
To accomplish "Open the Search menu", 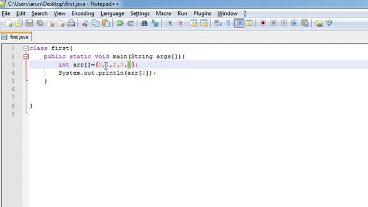I will coord(40,14).
